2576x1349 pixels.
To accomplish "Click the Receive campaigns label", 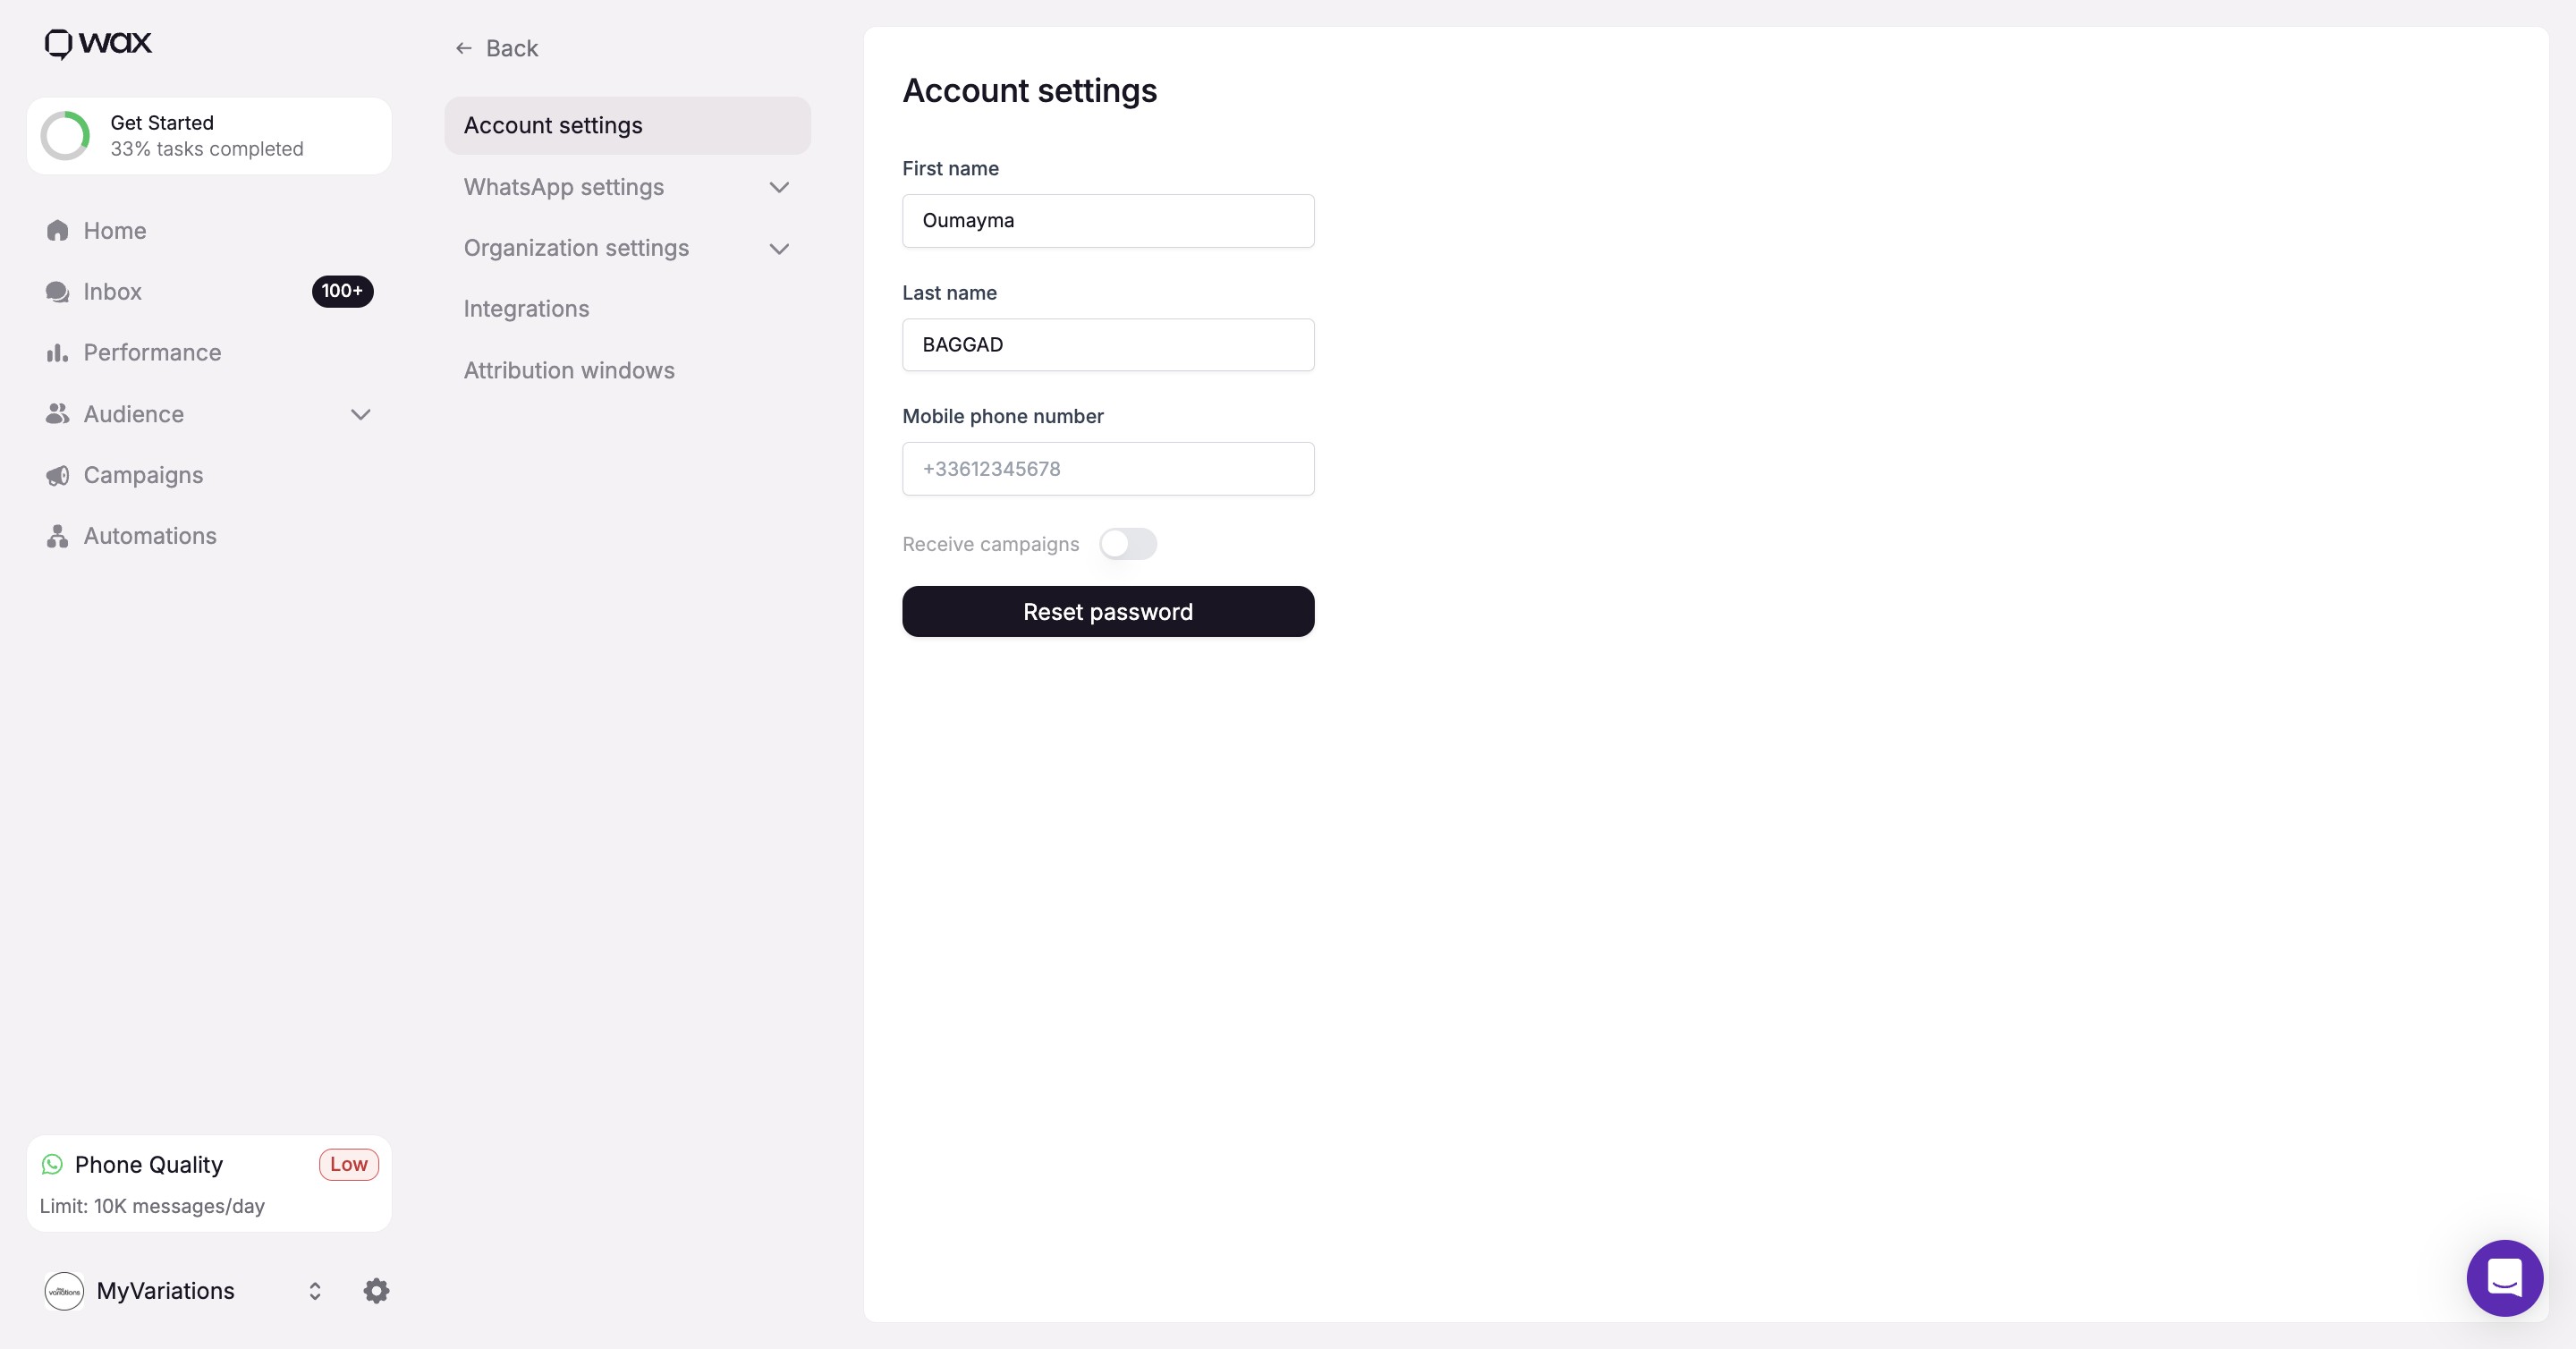I will click(x=990, y=544).
